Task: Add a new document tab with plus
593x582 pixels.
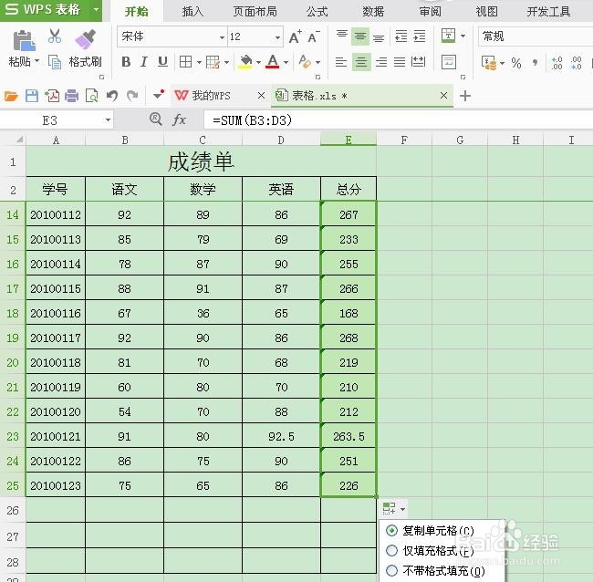Action: coord(465,96)
